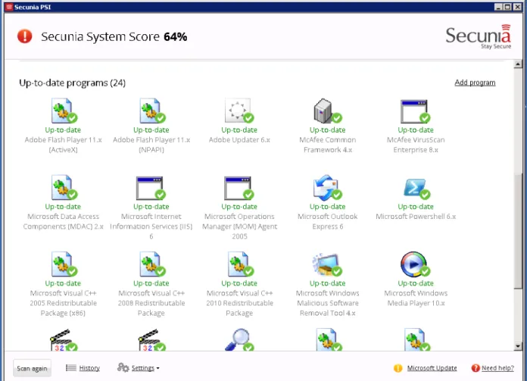Expand the Settings dropdown arrow
The width and height of the screenshot is (527, 381).
click(158, 368)
